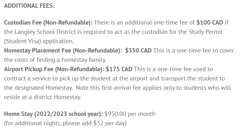Click the (Student Visa) application text

(39, 41)
